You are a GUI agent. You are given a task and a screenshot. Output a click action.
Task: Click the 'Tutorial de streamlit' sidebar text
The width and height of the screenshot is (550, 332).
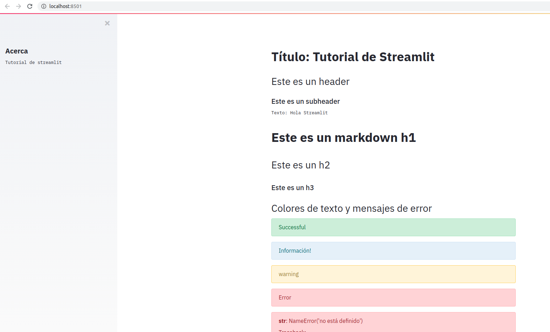pos(33,63)
